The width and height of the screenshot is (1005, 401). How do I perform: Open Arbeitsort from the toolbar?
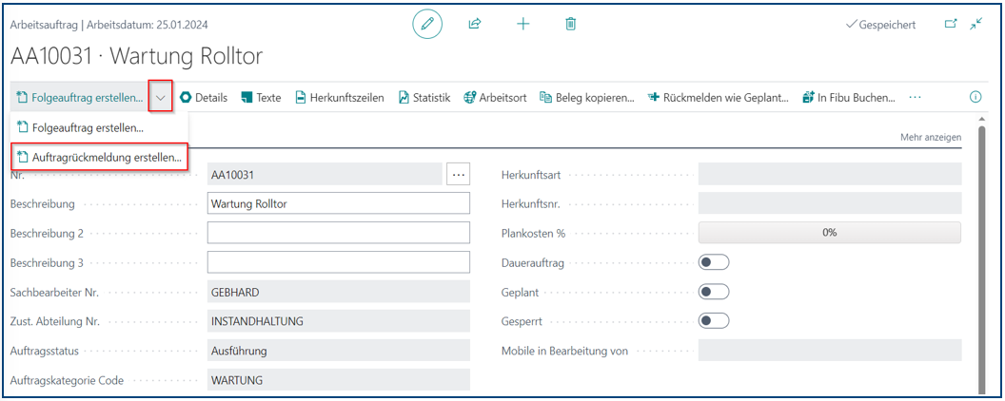(495, 97)
